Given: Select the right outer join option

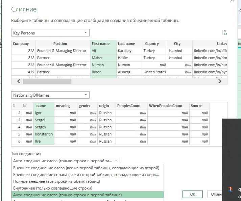Looking at the screenshot, I should 88,175.
